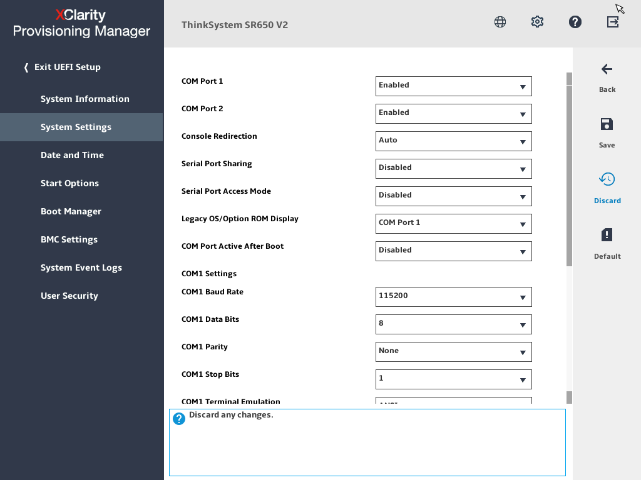Click the help question mark icon in header
Viewport: 641px width, 480px height.
pos(575,22)
